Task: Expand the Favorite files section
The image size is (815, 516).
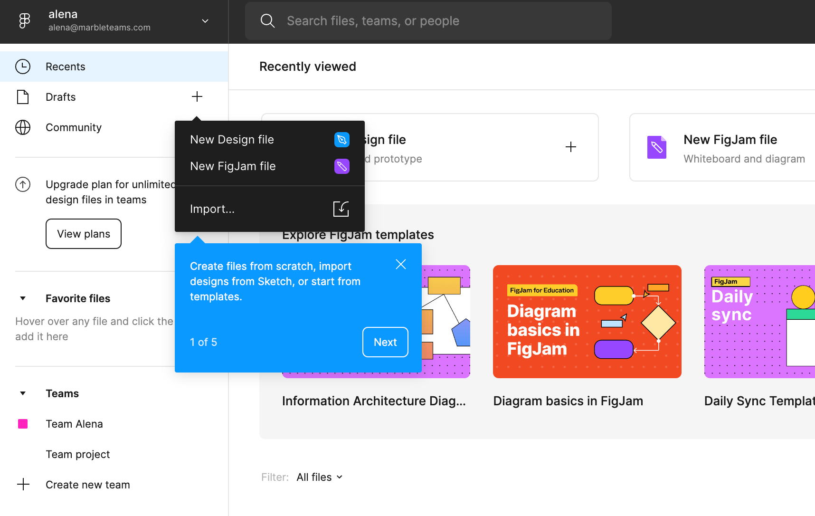Action: click(x=22, y=298)
